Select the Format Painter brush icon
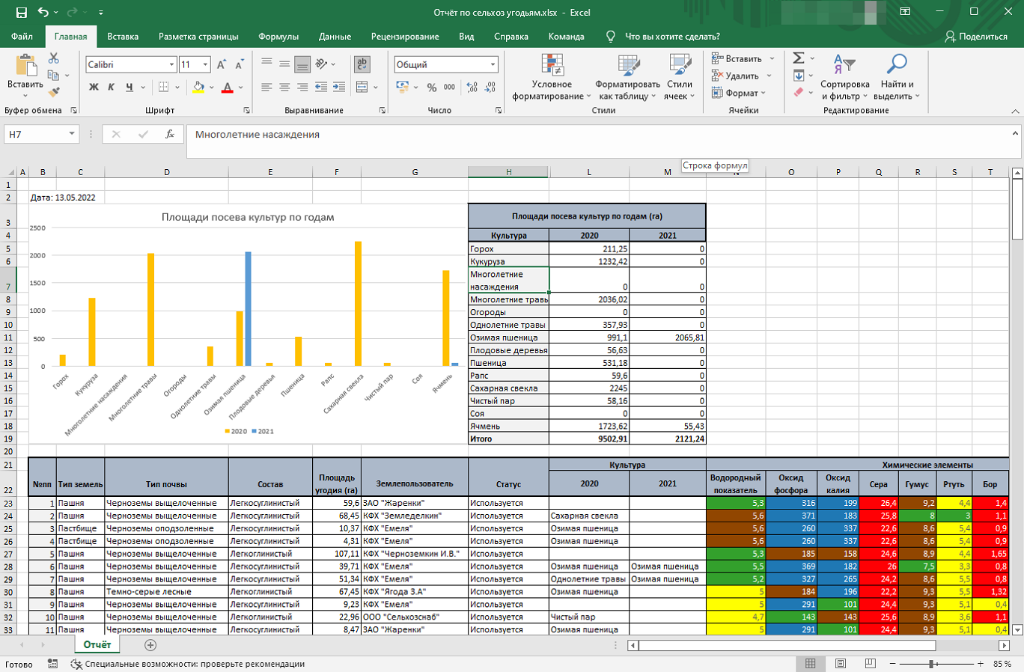The image size is (1024, 672). click(53, 92)
